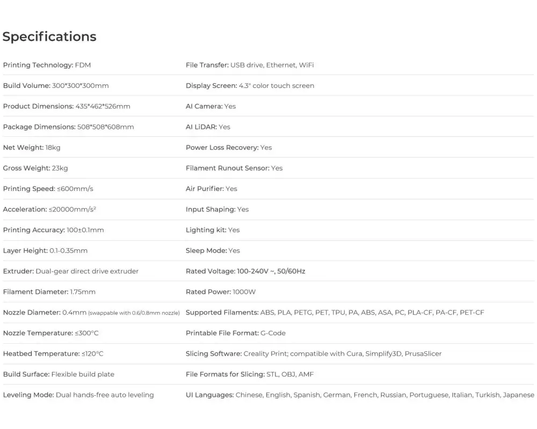Viewport: 537px width, 429px height.
Task: Click the swappable nozzle note text
Action: (x=134, y=313)
